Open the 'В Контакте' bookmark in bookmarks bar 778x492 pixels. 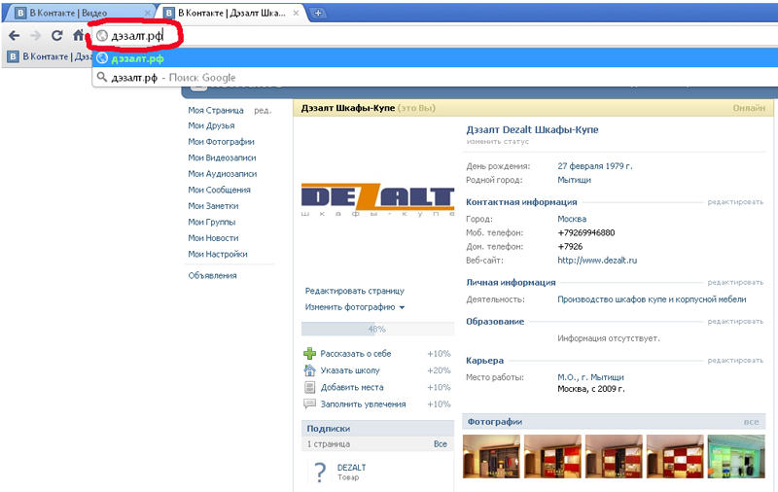tap(49, 56)
